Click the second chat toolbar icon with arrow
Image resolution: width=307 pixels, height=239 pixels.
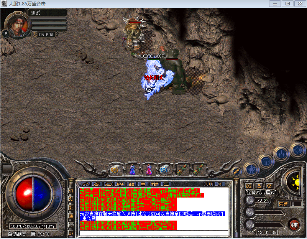[97, 184]
